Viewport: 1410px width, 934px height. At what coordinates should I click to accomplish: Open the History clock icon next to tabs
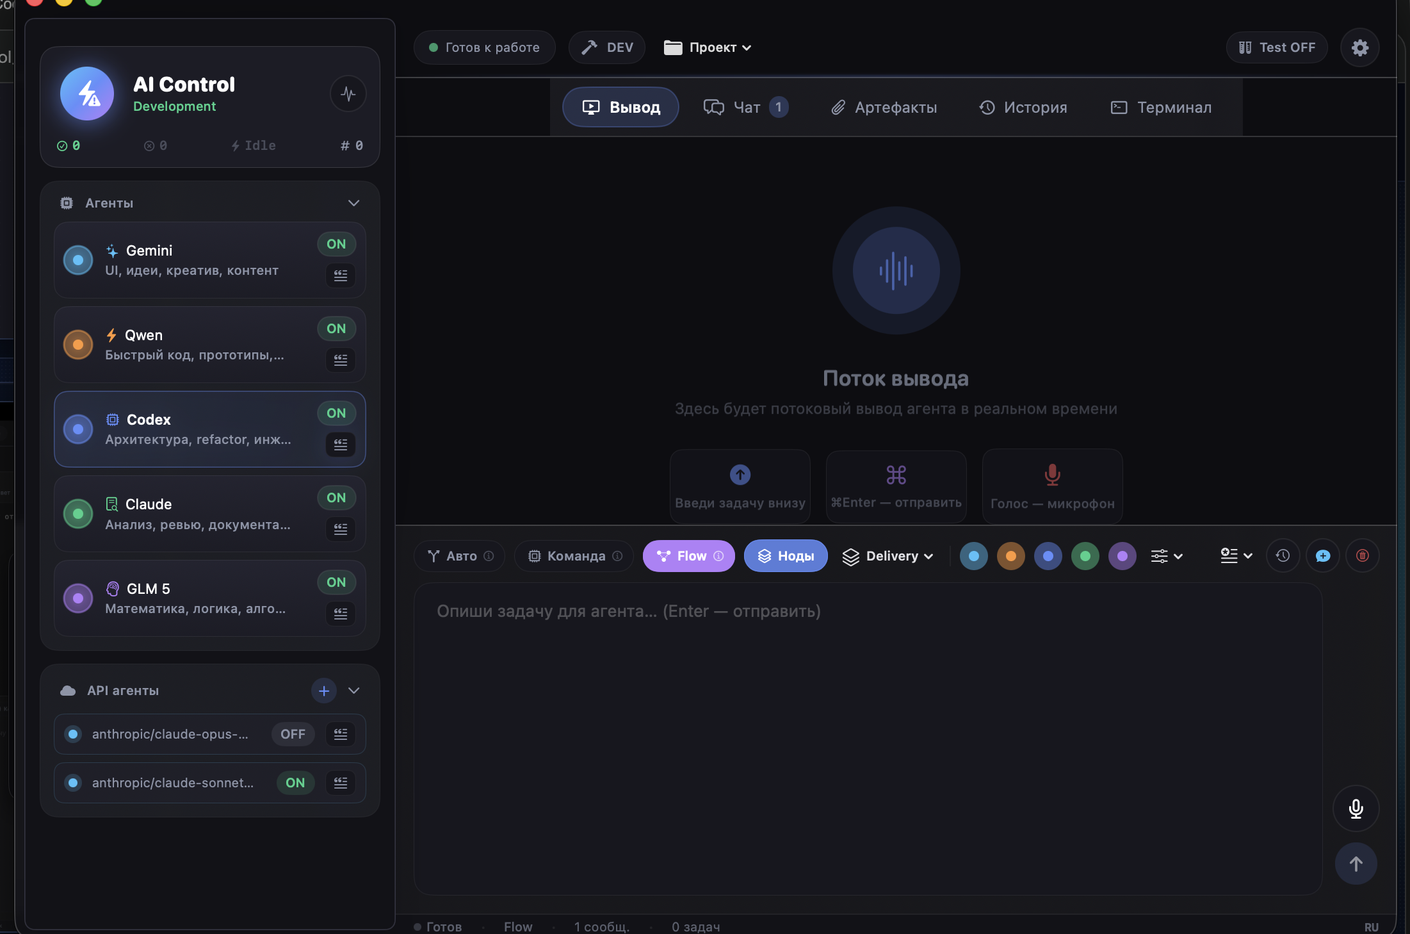pos(986,107)
